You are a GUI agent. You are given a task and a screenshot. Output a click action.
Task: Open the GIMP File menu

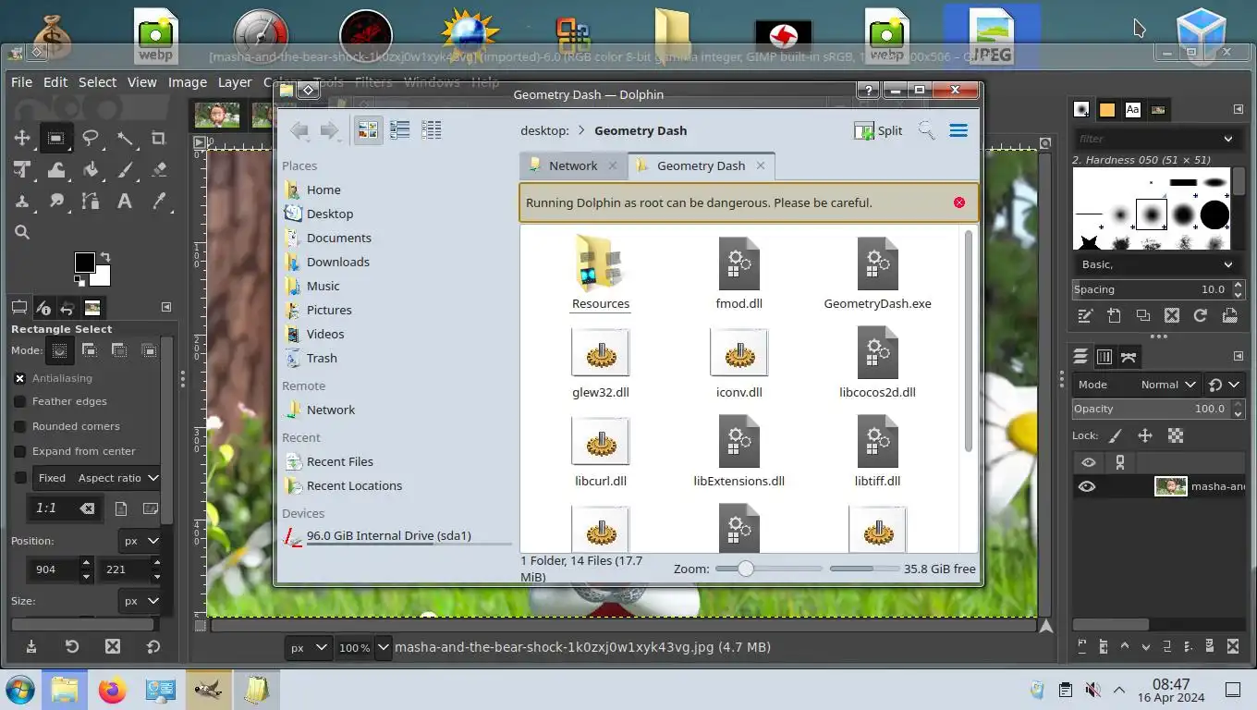tap(21, 82)
